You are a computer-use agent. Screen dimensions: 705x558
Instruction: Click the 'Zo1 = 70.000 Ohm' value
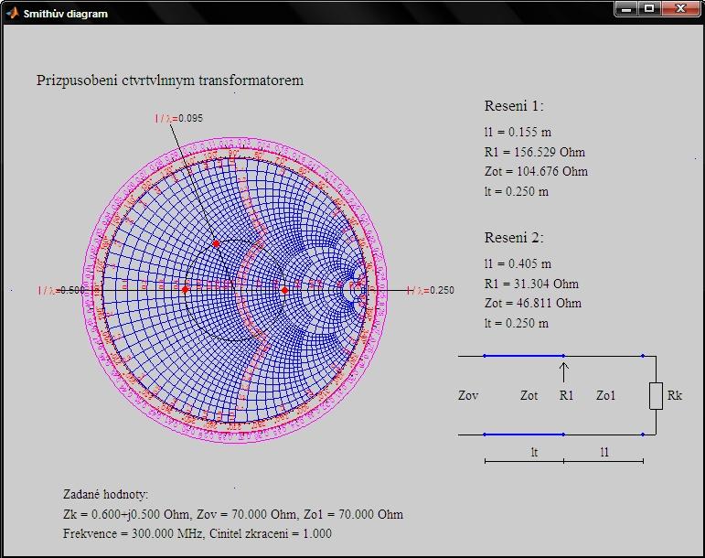tap(353, 514)
